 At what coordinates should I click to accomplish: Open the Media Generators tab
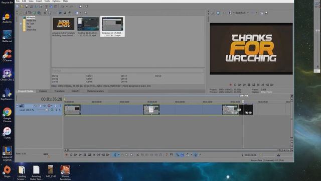(x=95, y=91)
